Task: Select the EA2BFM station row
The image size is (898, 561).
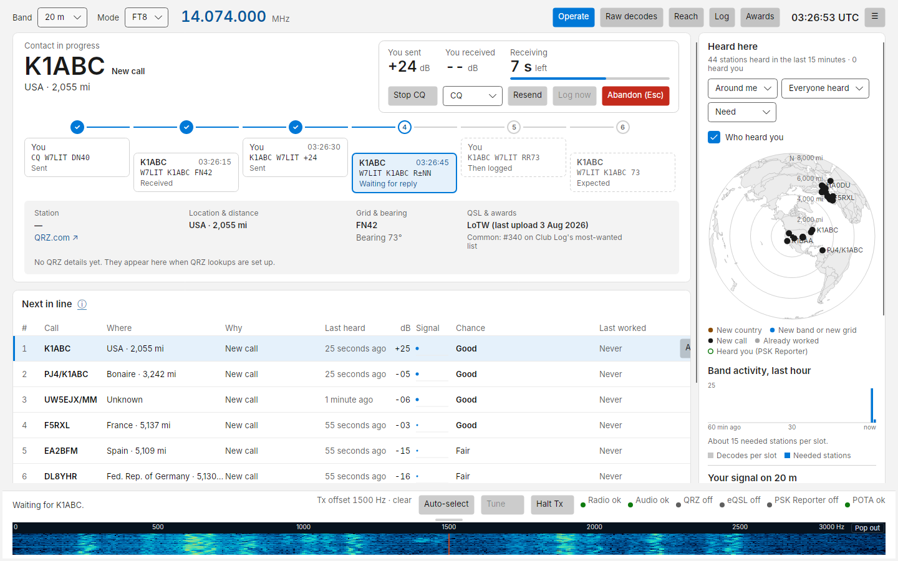Action: click(x=352, y=451)
